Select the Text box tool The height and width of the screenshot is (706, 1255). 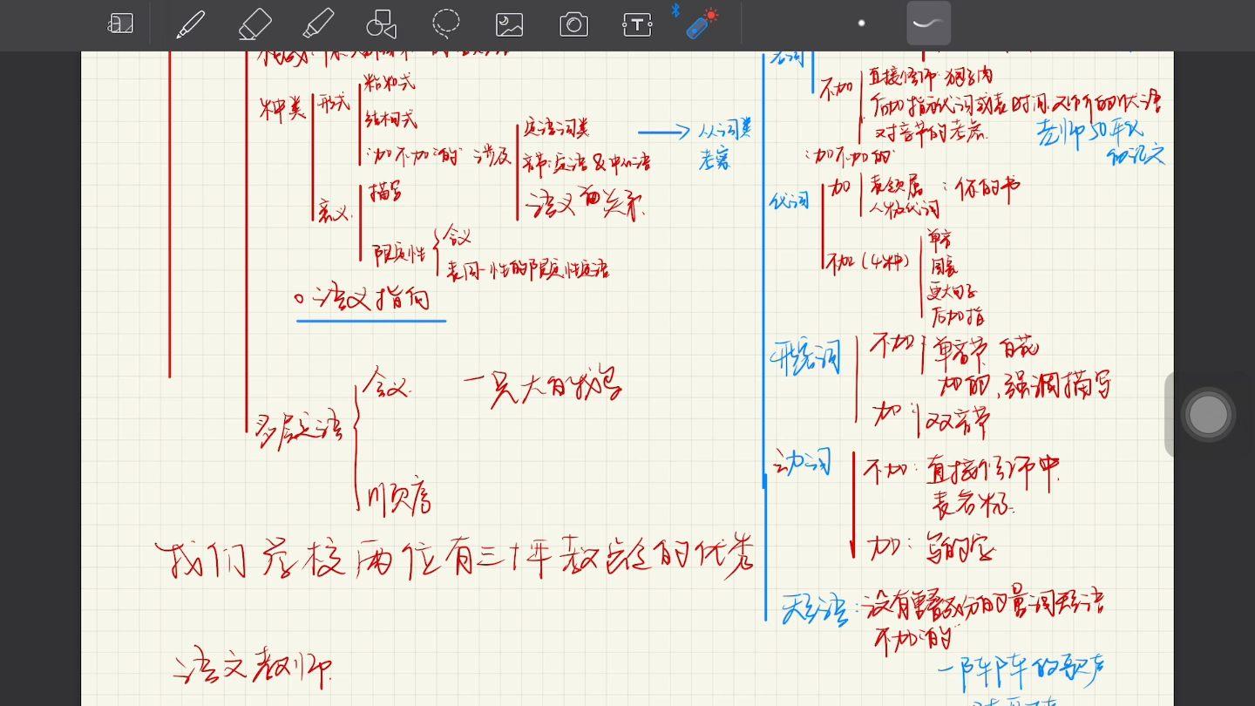(637, 24)
